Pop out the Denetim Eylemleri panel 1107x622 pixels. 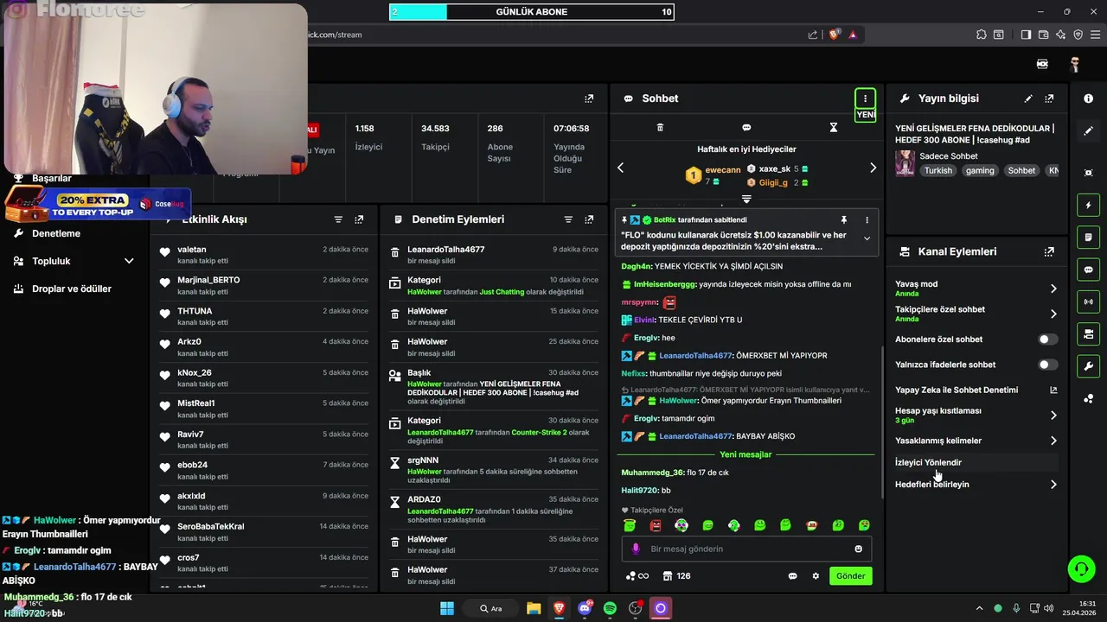589,219
